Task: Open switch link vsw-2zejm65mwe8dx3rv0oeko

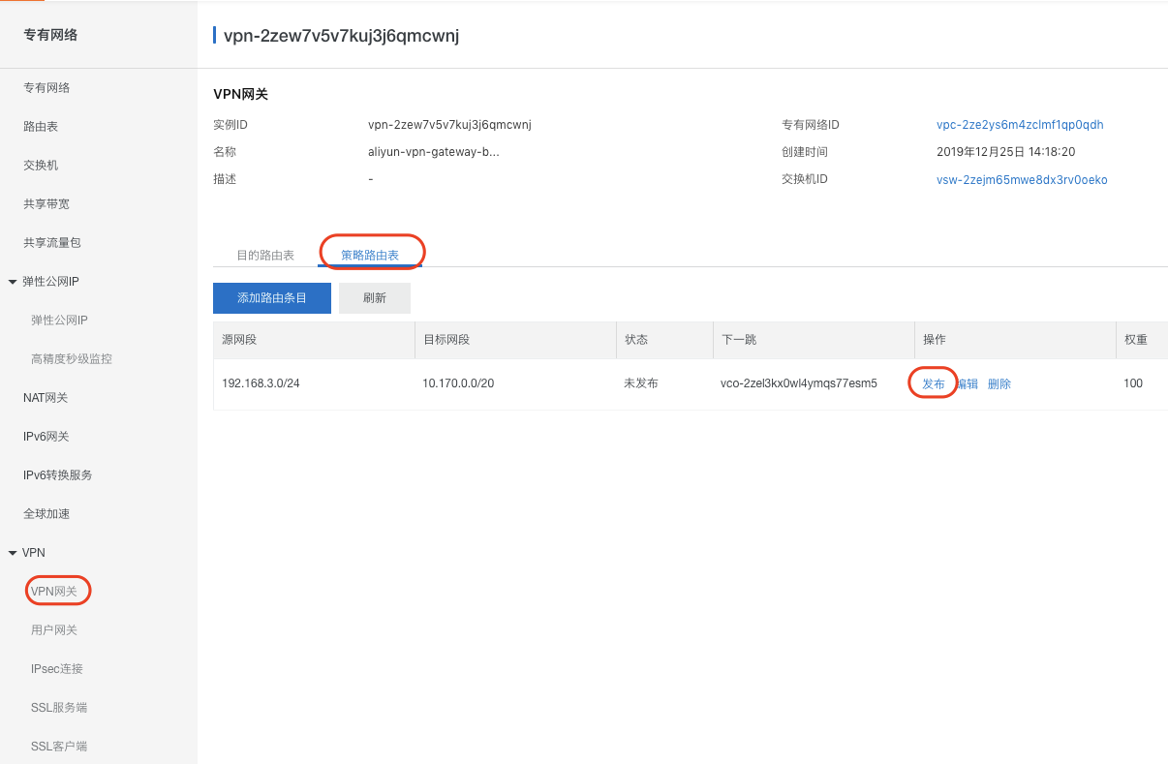Action: 1022,180
